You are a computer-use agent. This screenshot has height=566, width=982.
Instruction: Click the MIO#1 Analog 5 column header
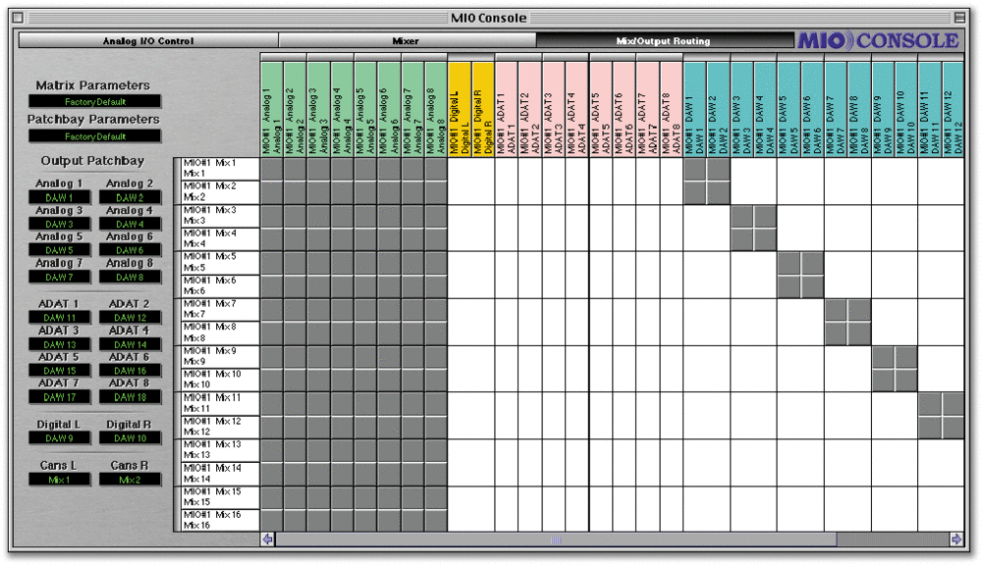(365, 110)
